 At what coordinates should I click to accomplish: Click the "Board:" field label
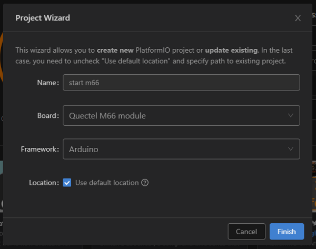point(47,115)
